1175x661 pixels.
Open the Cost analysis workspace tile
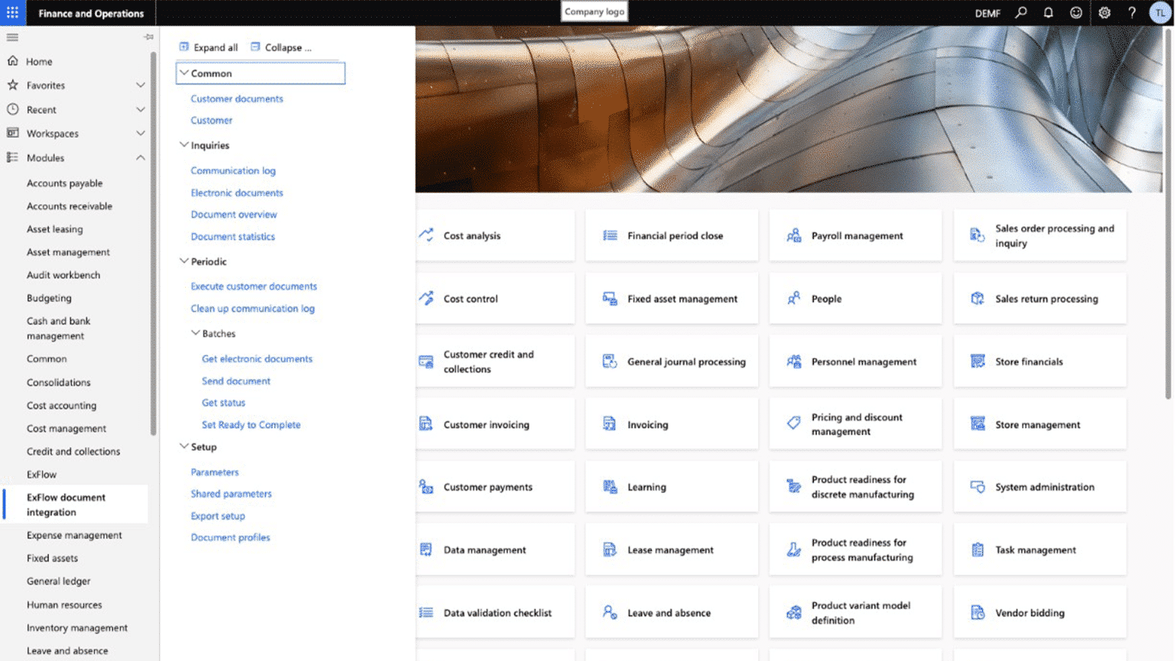[x=494, y=235]
